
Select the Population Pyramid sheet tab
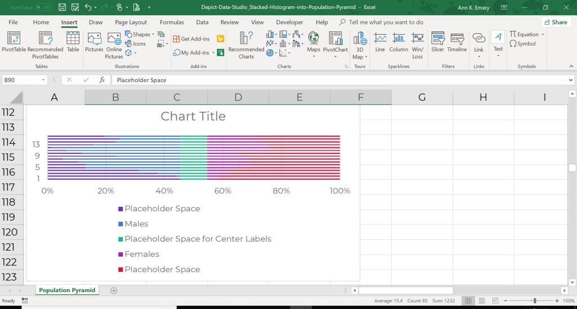[67, 290]
